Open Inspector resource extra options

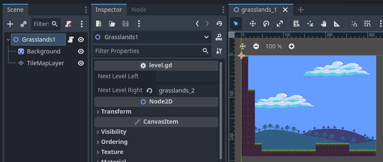(139, 24)
